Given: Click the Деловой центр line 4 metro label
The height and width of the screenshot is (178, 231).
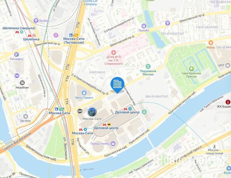Looking at the screenshot, I should point(127,112).
